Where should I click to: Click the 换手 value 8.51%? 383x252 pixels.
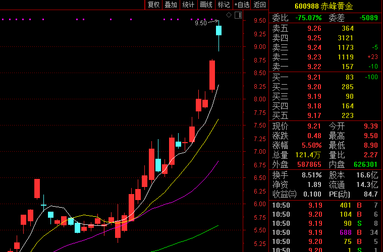click(312, 175)
